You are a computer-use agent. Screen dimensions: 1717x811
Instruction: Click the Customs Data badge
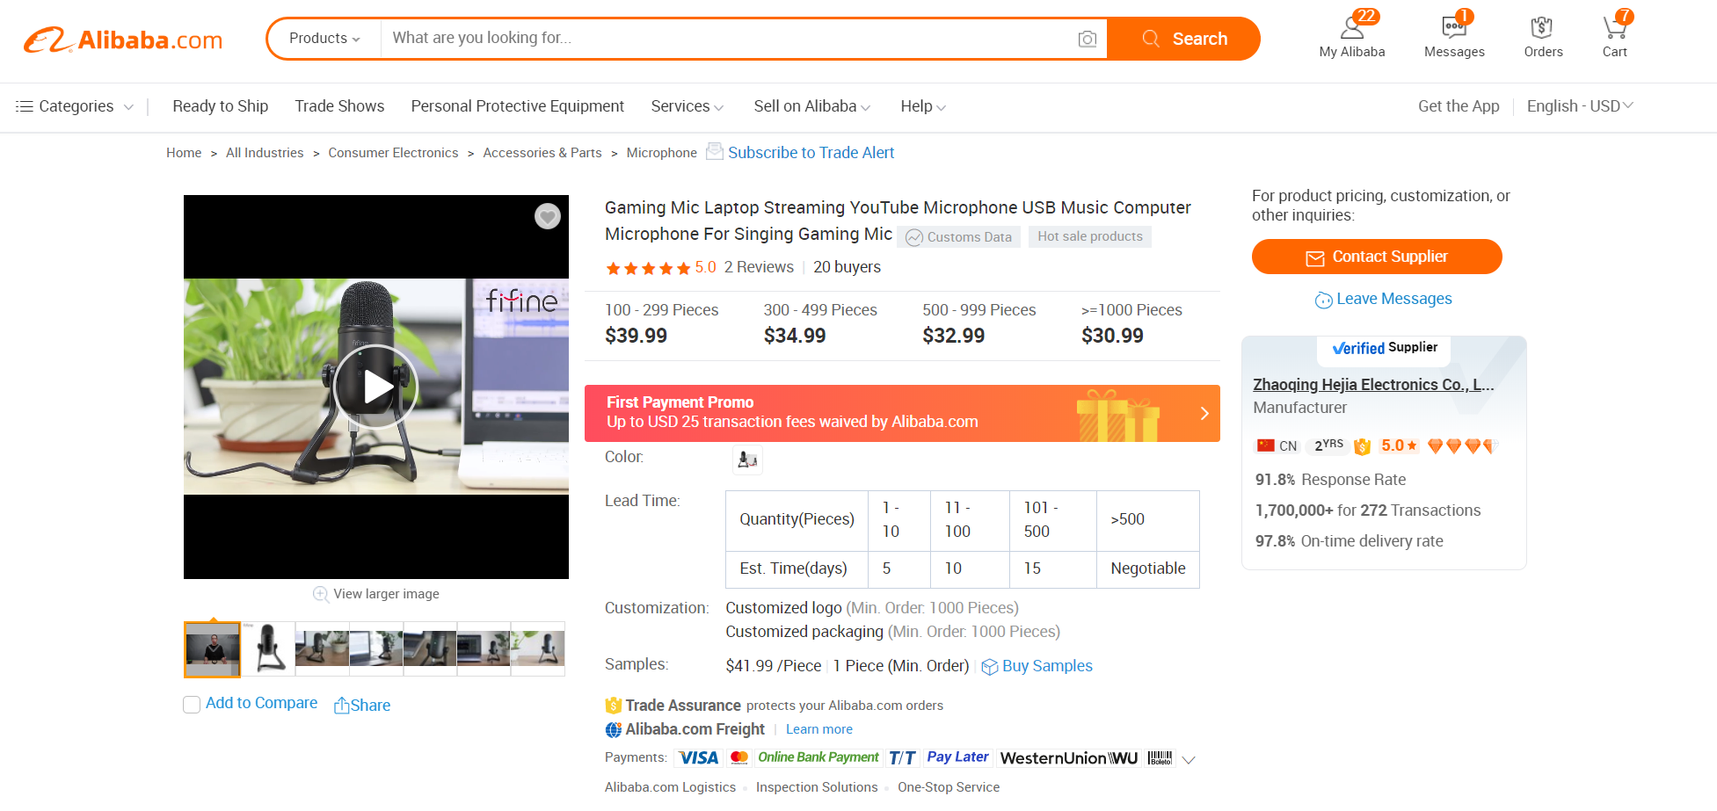pos(959,237)
